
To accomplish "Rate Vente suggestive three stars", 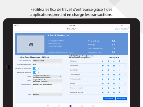I will click(x=114, y=79).
